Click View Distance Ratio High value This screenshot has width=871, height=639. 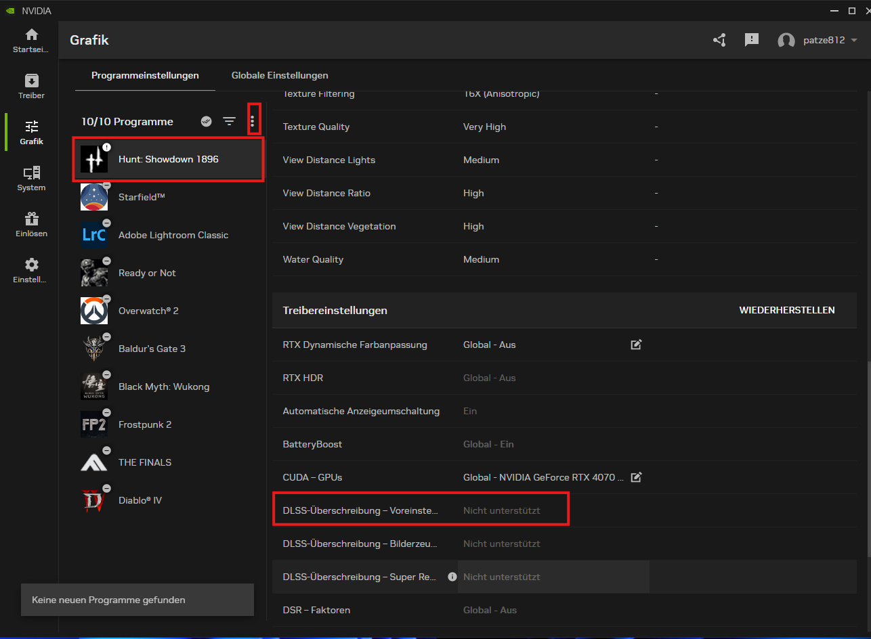(x=473, y=193)
